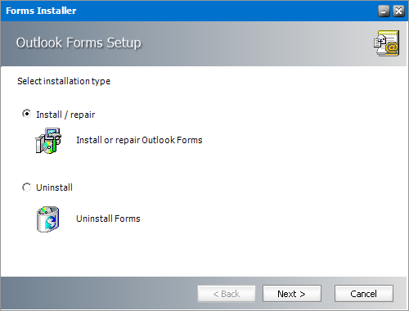Close the Forms Installer window
Viewport: 409px width, 311px height.
(x=398, y=11)
